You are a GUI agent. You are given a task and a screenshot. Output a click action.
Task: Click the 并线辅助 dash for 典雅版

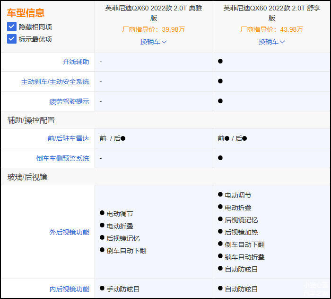click(101, 62)
